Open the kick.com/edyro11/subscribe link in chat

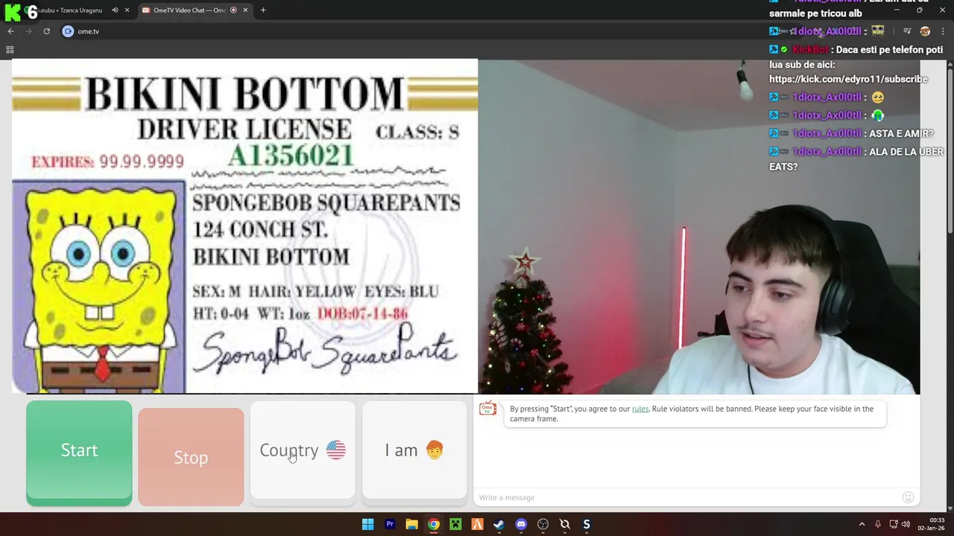848,79
